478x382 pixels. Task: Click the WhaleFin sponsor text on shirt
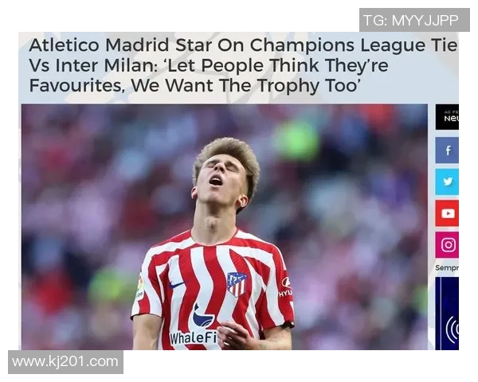tap(194, 337)
